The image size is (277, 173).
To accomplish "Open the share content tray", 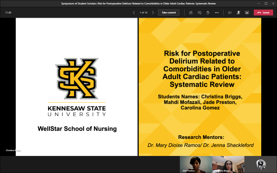I will [247, 13].
